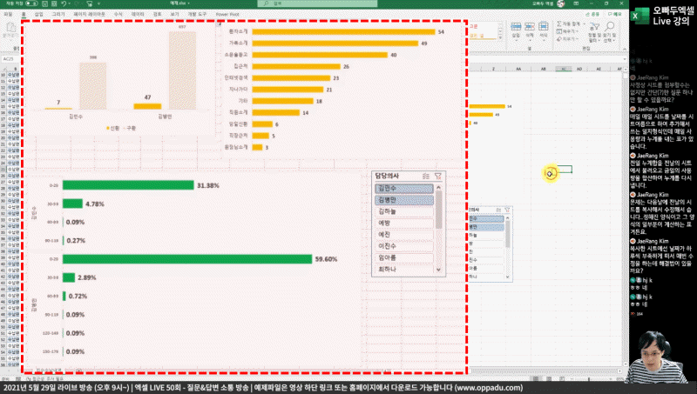Toggle the AutoSave switch in title bar
The width and height of the screenshot is (697, 394).
click(33, 4)
